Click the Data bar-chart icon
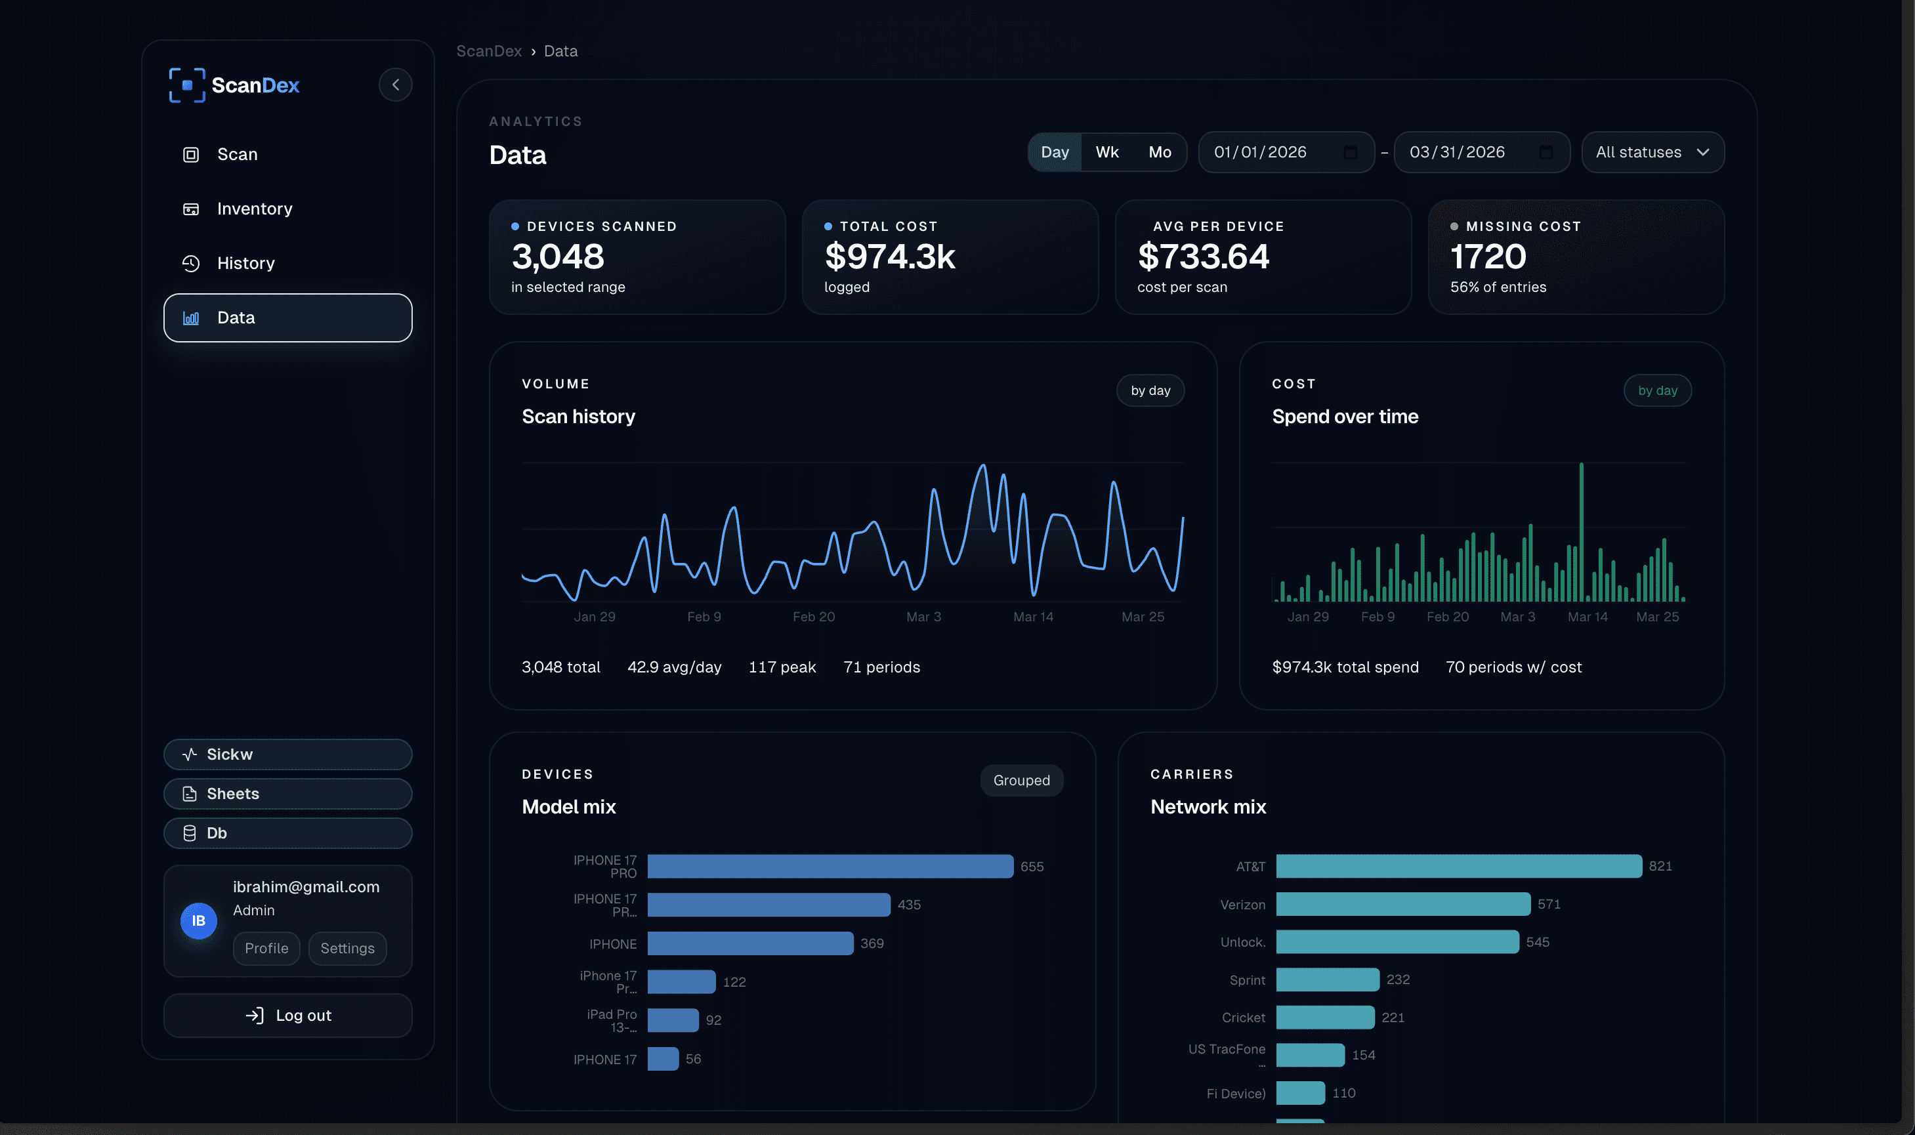This screenshot has width=1915, height=1135. point(190,318)
